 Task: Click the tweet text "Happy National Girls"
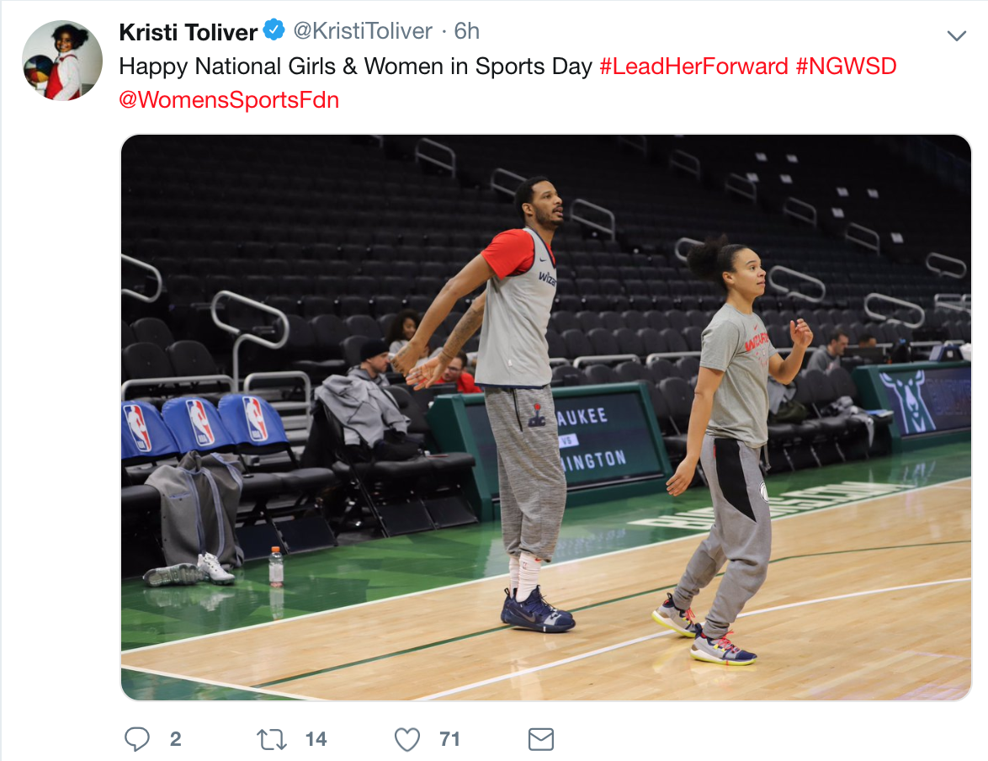click(x=227, y=67)
